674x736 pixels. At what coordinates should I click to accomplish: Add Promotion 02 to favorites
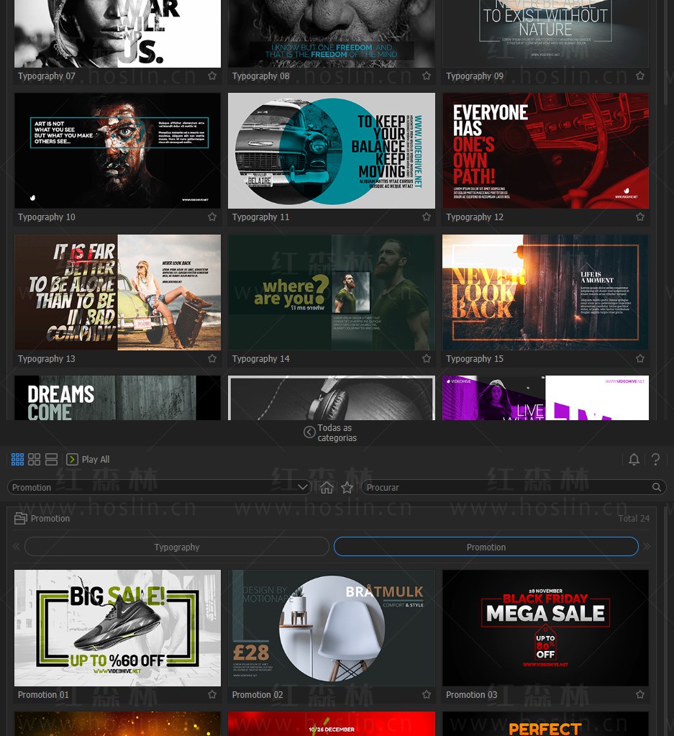(x=426, y=694)
